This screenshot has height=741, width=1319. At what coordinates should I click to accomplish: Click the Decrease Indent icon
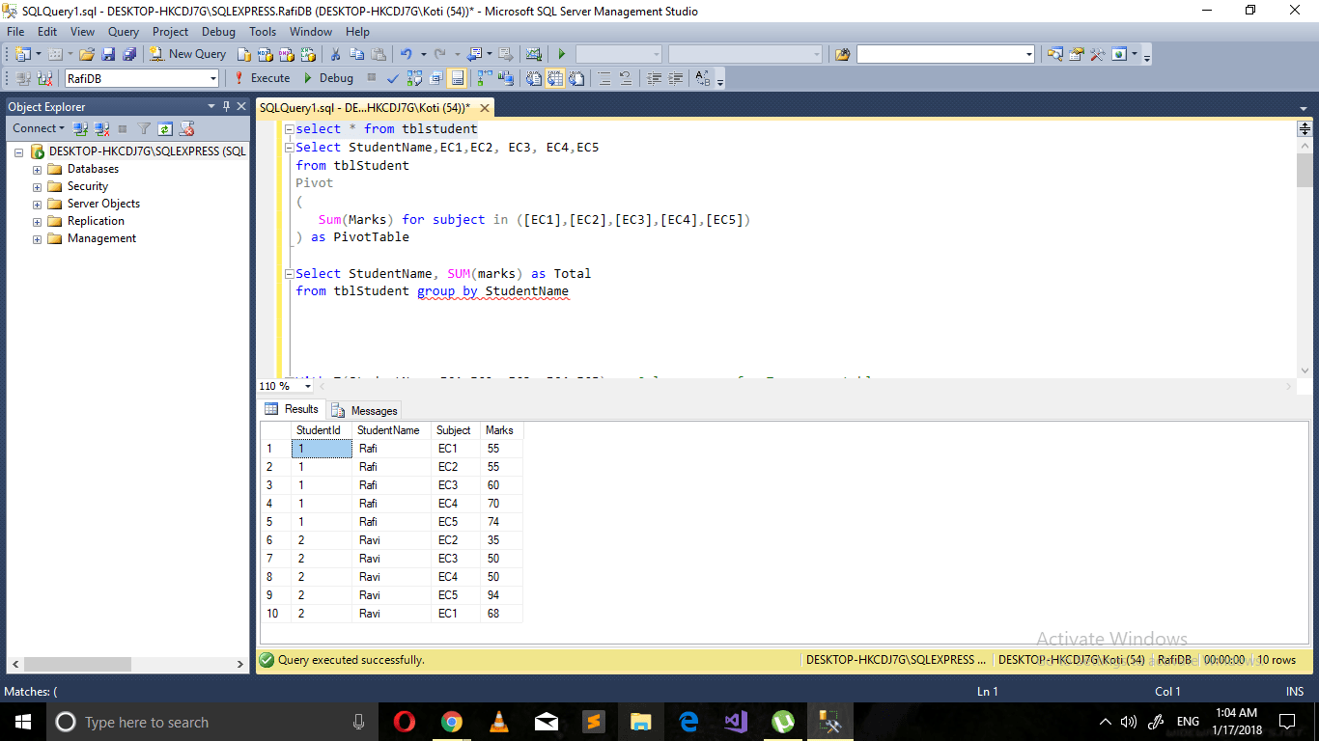coord(654,78)
